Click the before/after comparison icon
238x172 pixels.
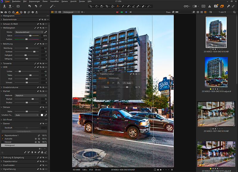tap(195, 6)
